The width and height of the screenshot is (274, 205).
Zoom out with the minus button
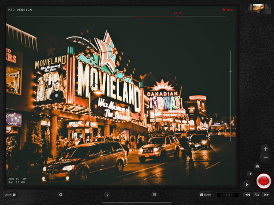[x=265, y=157]
